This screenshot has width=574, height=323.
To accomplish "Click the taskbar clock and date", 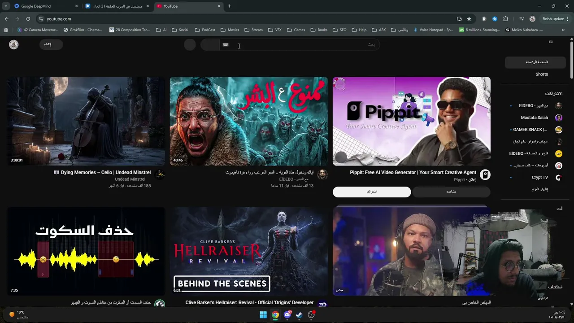I will pos(557,315).
